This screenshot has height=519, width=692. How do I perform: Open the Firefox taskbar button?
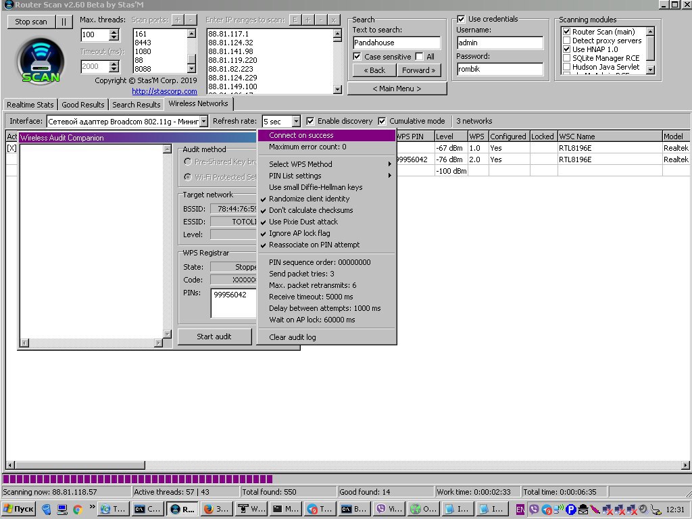tap(217, 509)
